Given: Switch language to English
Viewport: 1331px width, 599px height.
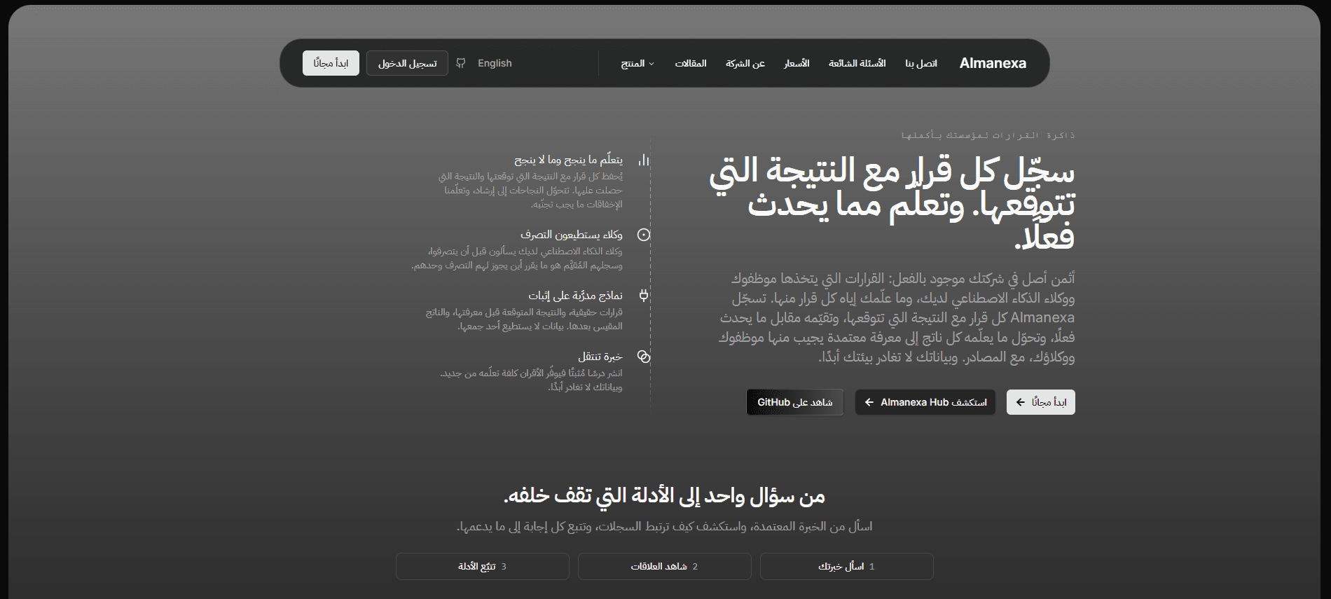Looking at the screenshot, I should click(495, 63).
